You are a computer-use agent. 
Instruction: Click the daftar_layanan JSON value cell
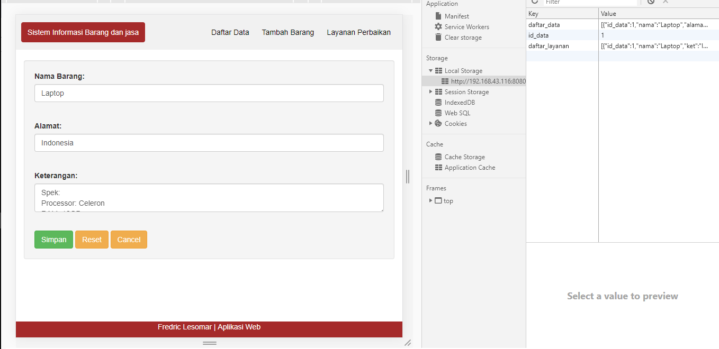[659, 45]
